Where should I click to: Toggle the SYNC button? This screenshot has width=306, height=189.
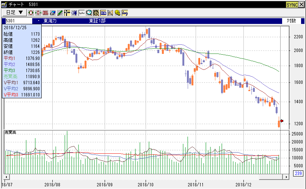point(291,4)
